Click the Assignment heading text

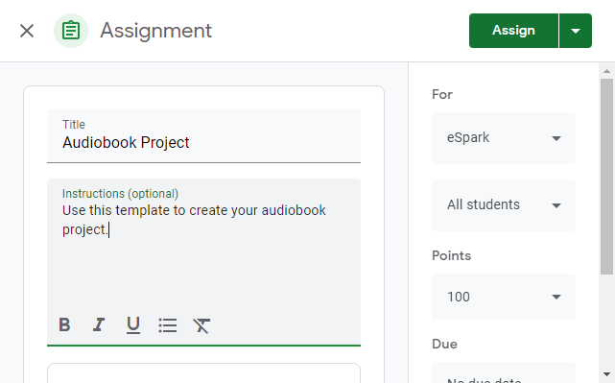pos(155,31)
